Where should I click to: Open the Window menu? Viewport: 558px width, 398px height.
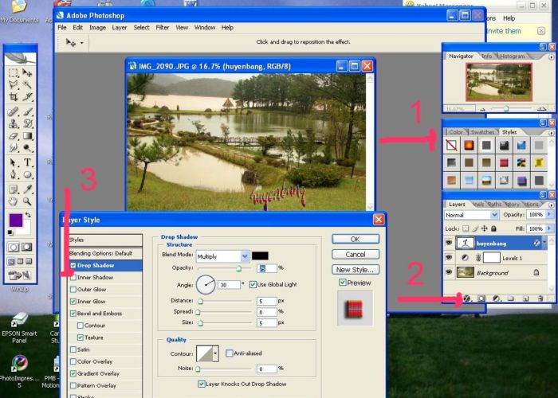coord(205,27)
